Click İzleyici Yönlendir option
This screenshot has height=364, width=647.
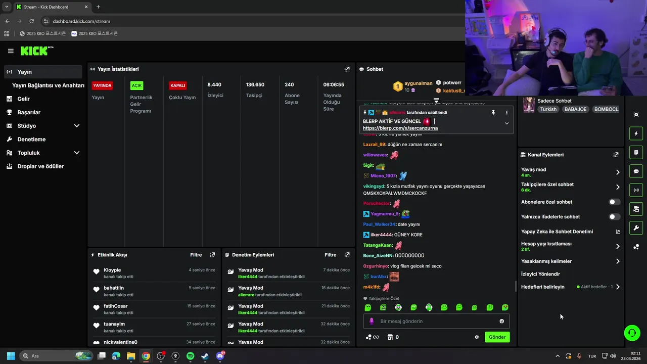click(x=540, y=274)
